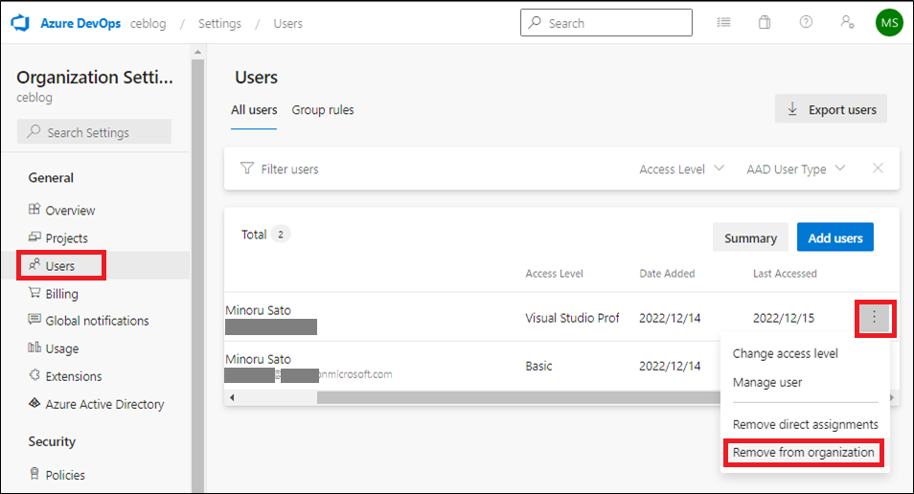Click the Global notifications icon
The height and width of the screenshot is (494, 914).
[34, 319]
